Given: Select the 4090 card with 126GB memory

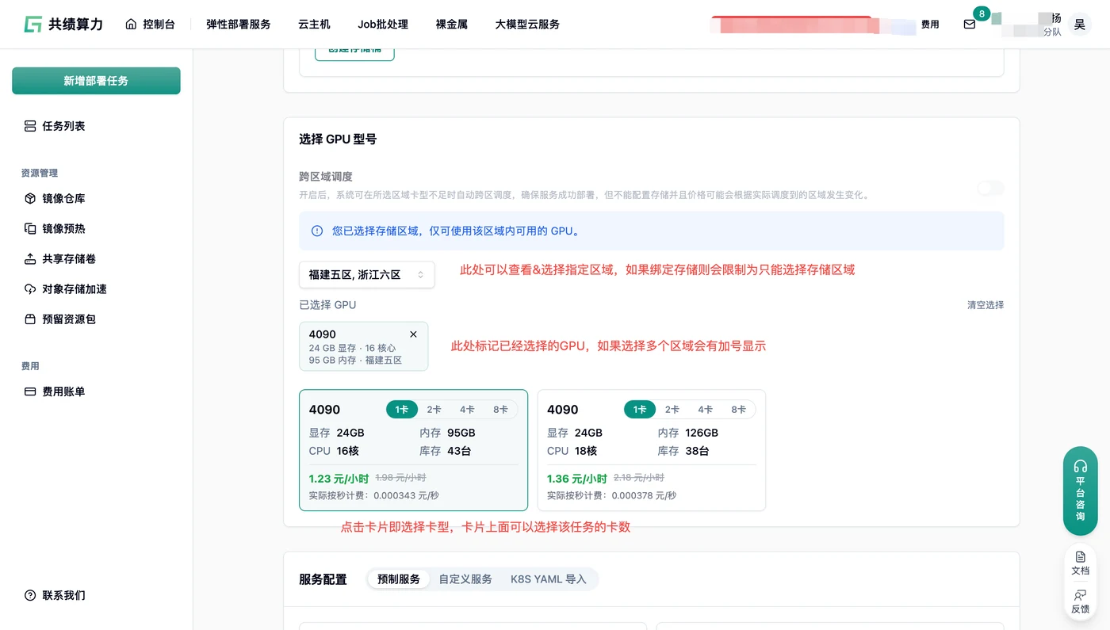Looking at the screenshot, I should tap(652, 450).
